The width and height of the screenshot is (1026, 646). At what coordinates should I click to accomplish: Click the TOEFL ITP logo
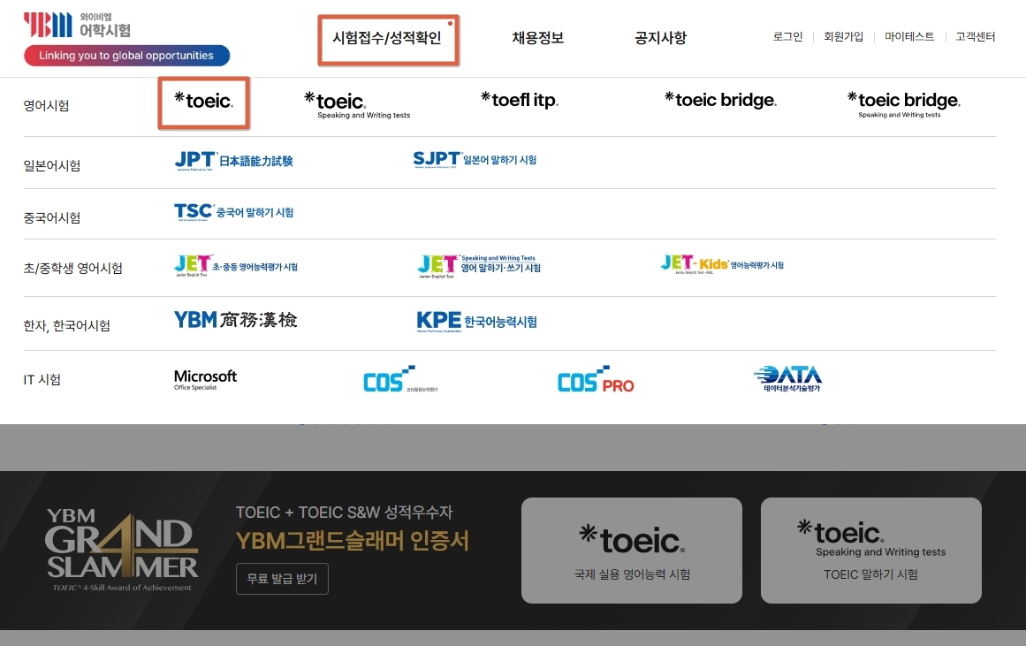tap(519, 100)
